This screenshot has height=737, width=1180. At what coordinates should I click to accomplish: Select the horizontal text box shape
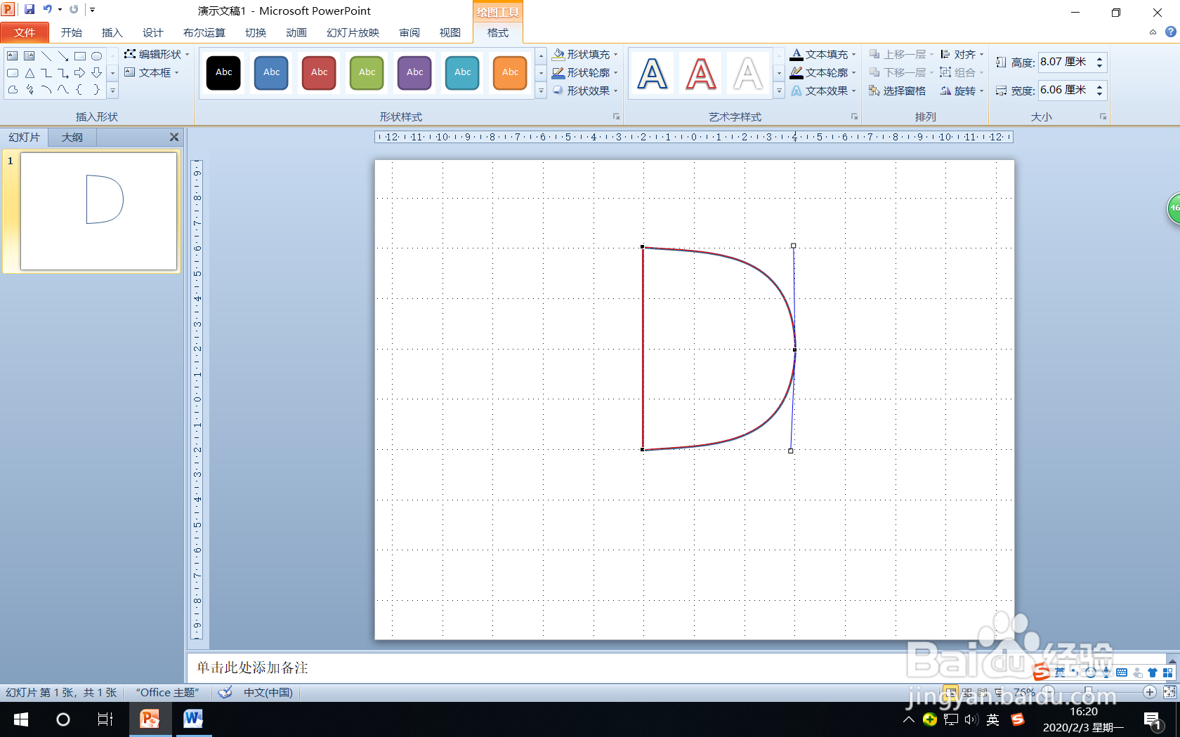point(13,56)
